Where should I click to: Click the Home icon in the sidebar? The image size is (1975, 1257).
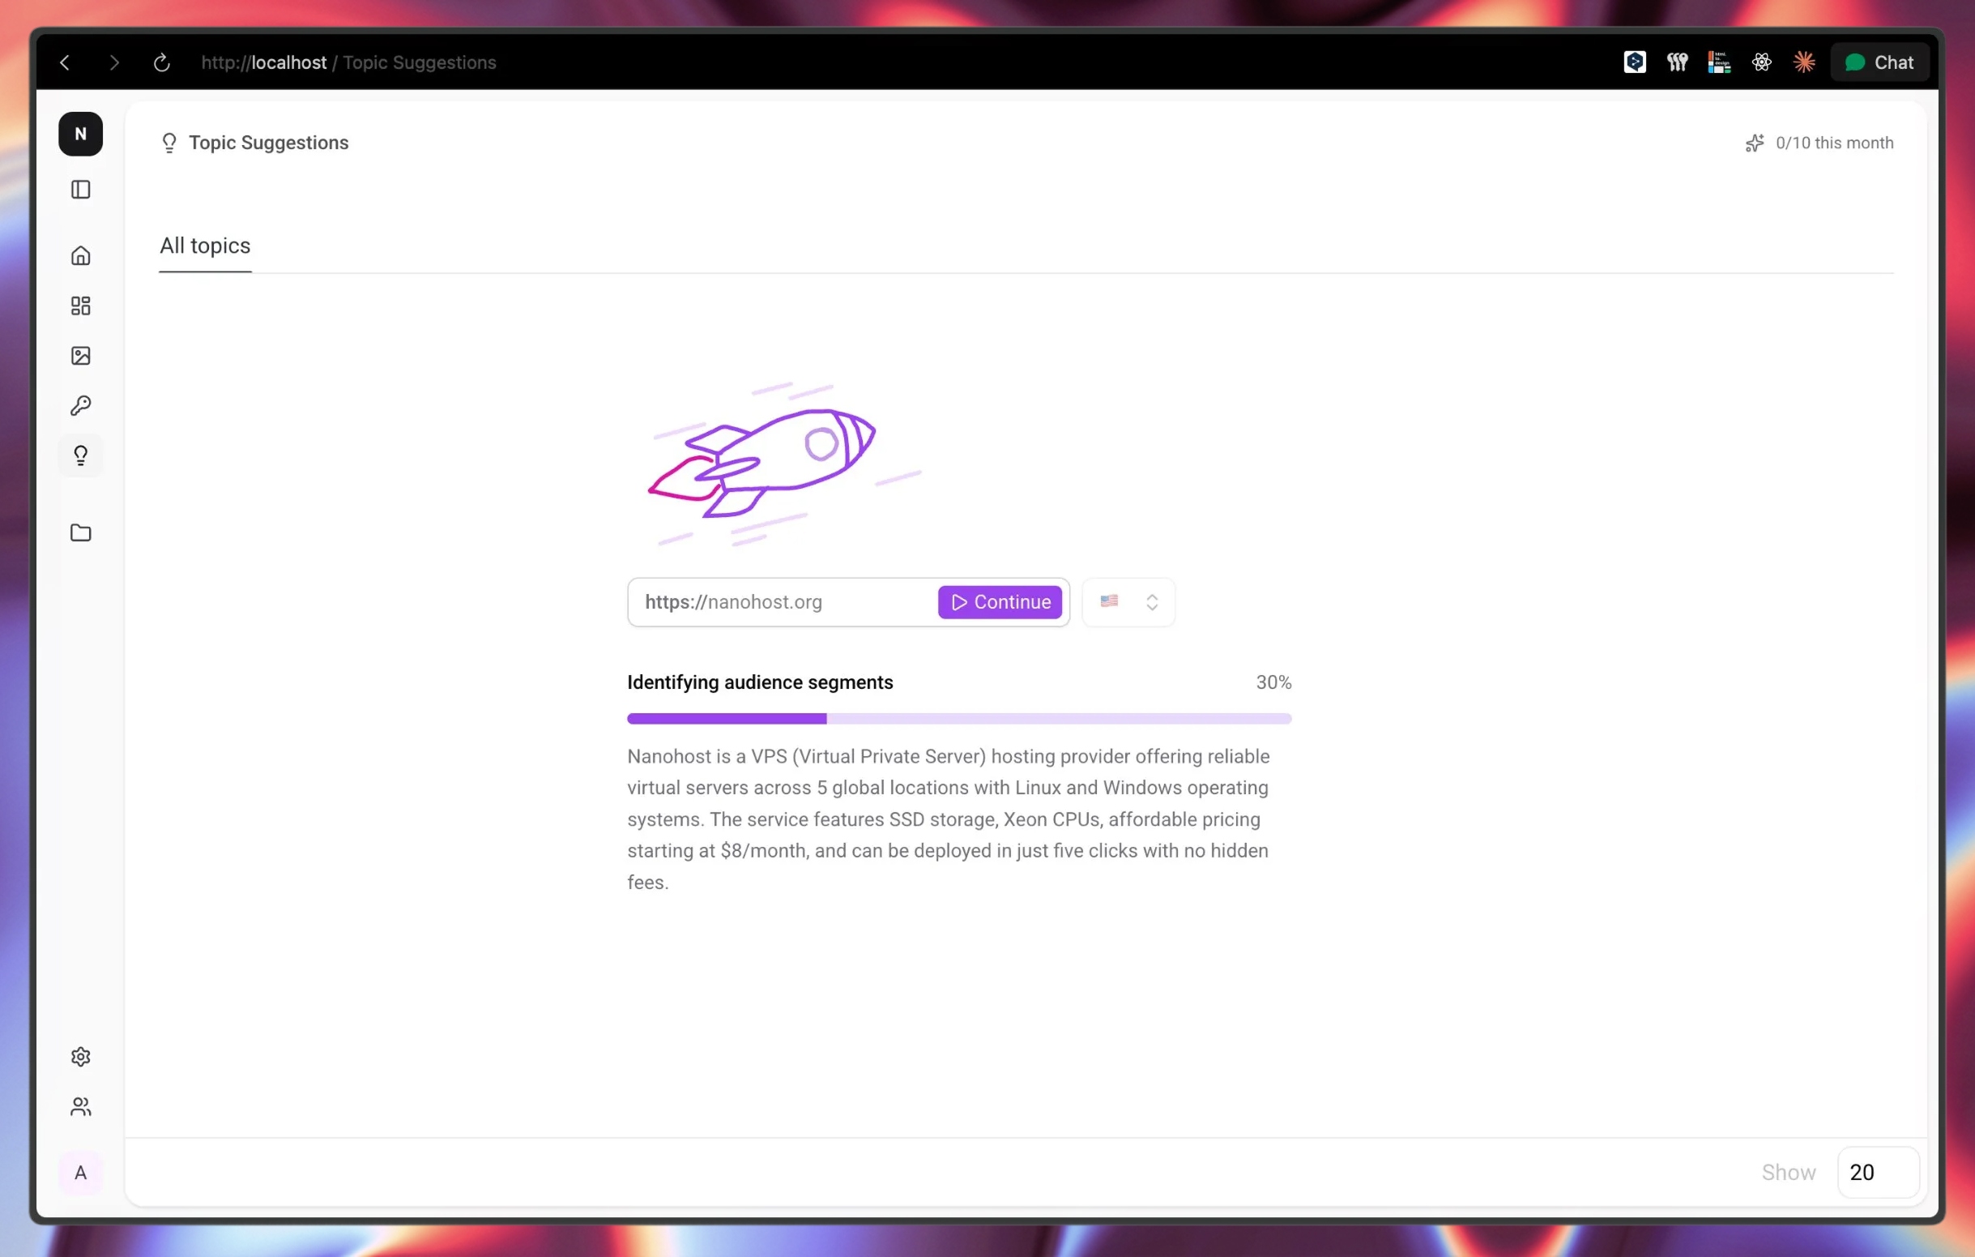pyautogui.click(x=80, y=256)
